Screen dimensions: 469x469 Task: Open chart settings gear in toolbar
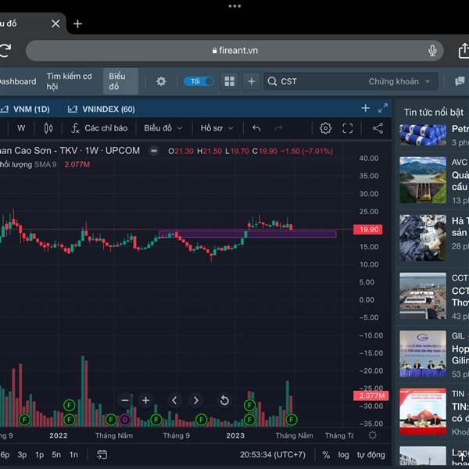point(325,128)
